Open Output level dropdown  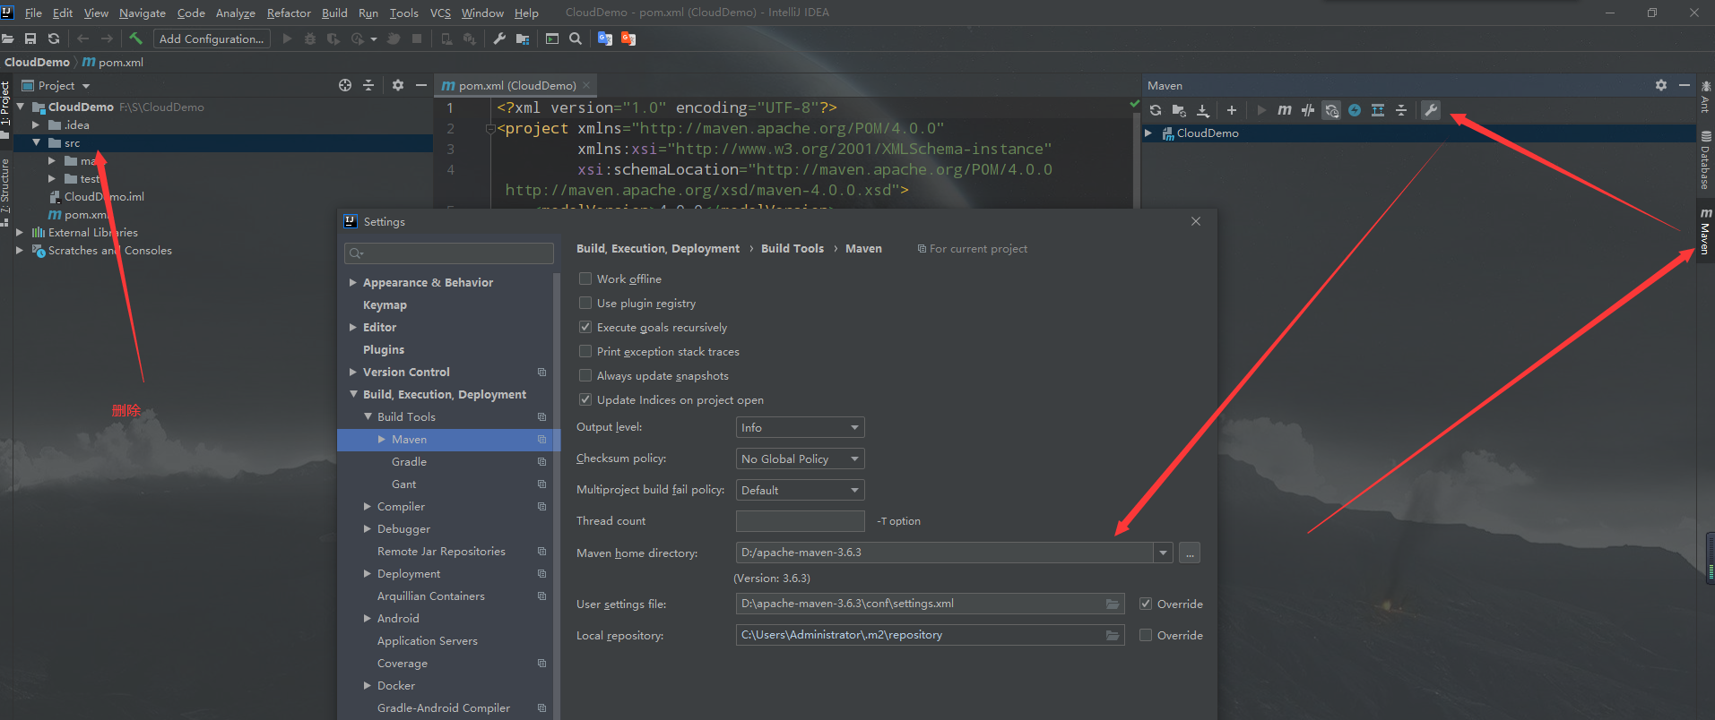800,427
